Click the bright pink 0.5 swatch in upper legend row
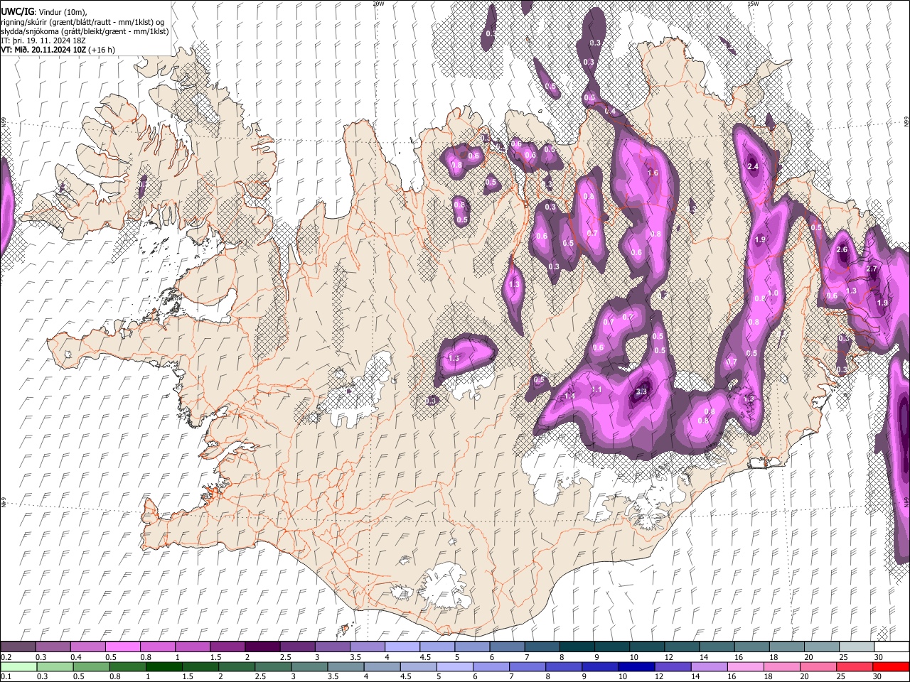Image resolution: width=910 pixels, height=682 pixels. 122,647
